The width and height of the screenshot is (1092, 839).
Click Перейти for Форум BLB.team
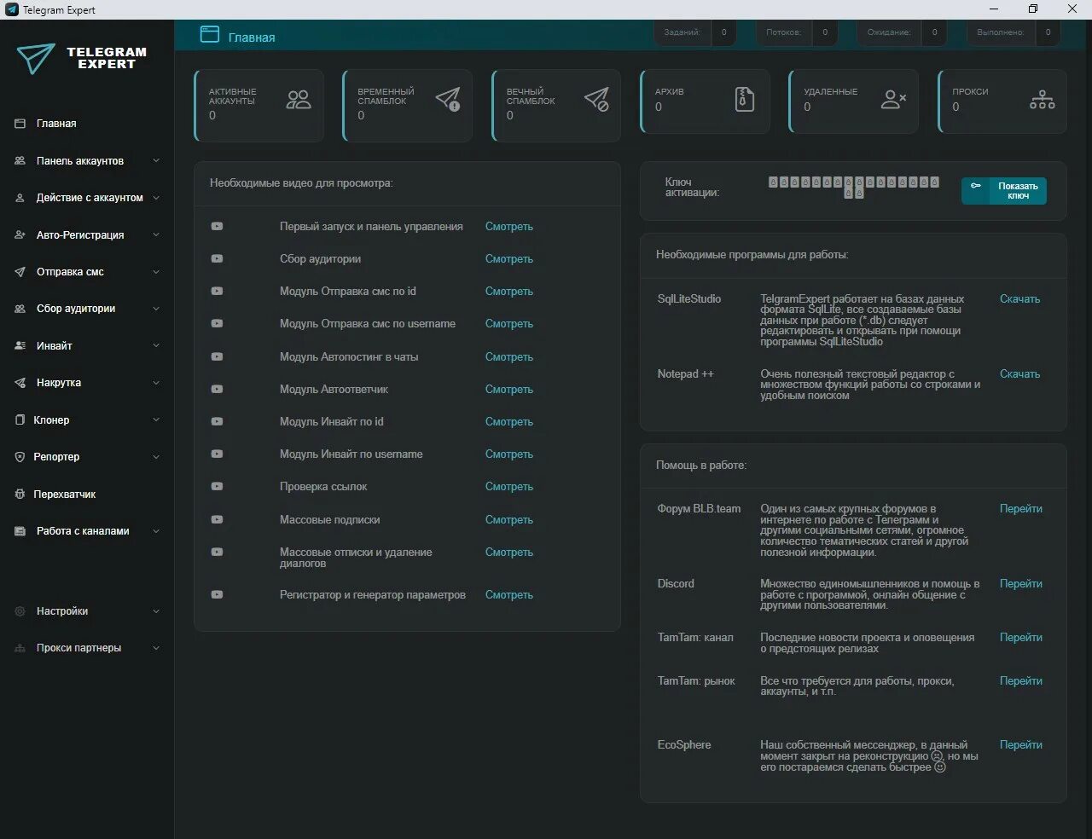pos(1021,509)
